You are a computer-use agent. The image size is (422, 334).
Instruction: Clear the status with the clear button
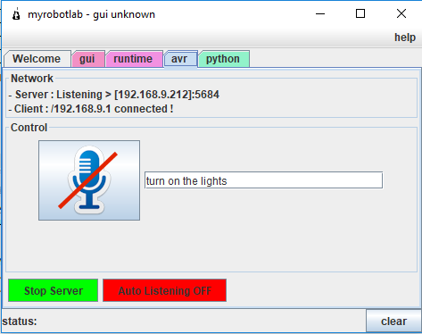[393, 321]
